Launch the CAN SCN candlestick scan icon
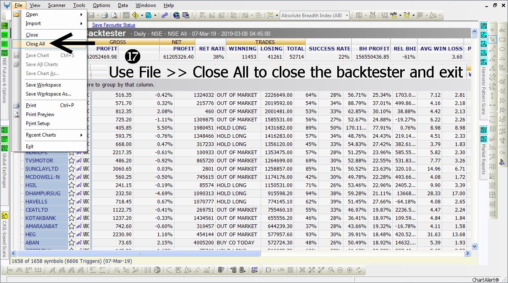 click(484, 26)
